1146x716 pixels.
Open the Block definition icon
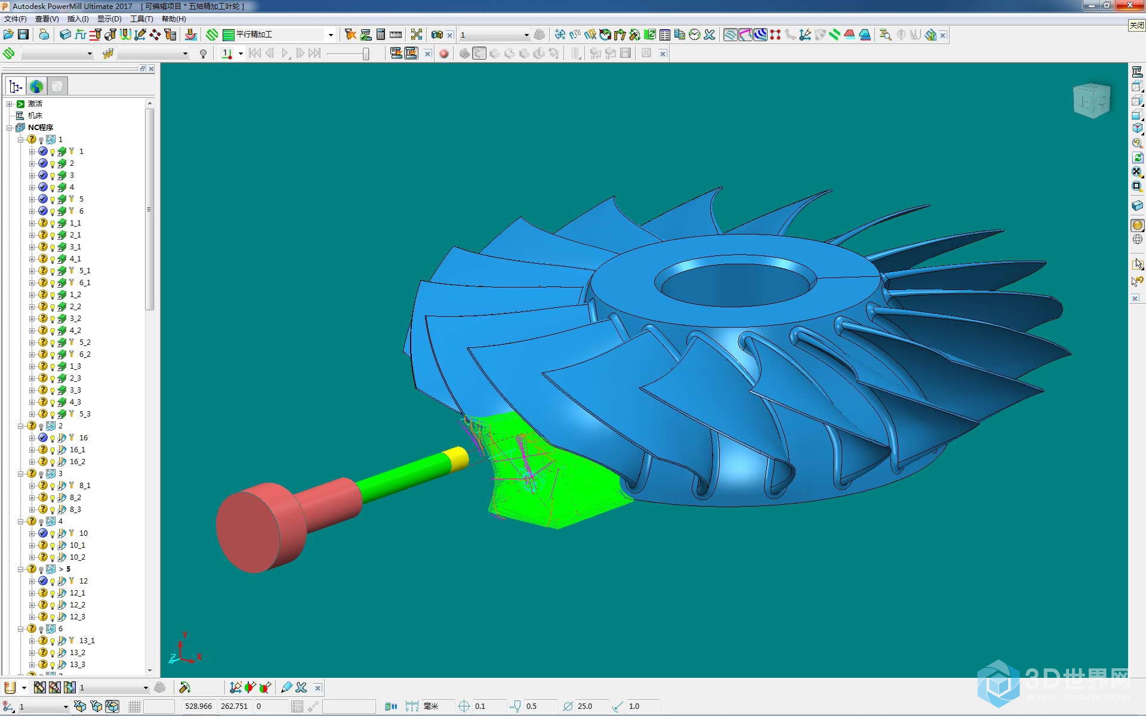65,35
